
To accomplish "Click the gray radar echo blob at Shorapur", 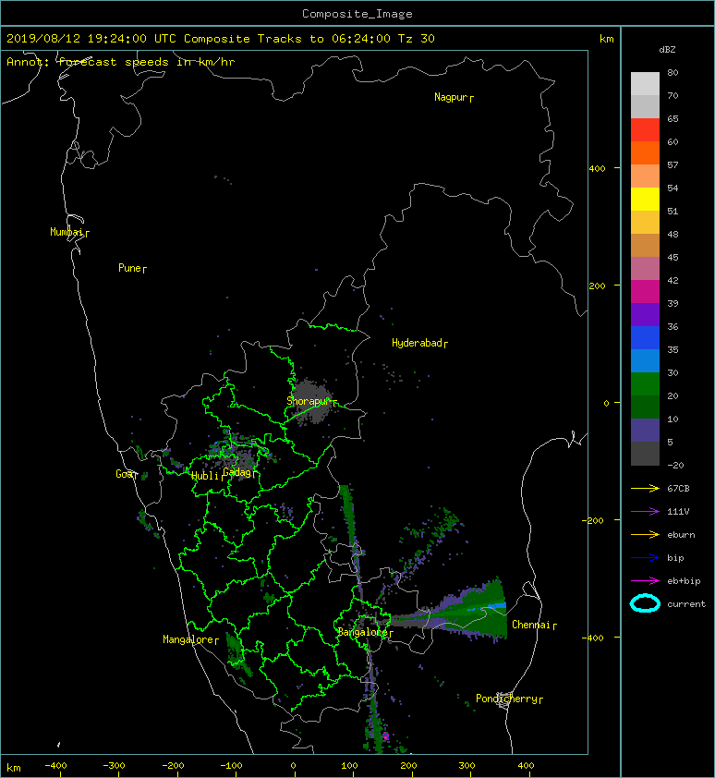I will [x=311, y=402].
